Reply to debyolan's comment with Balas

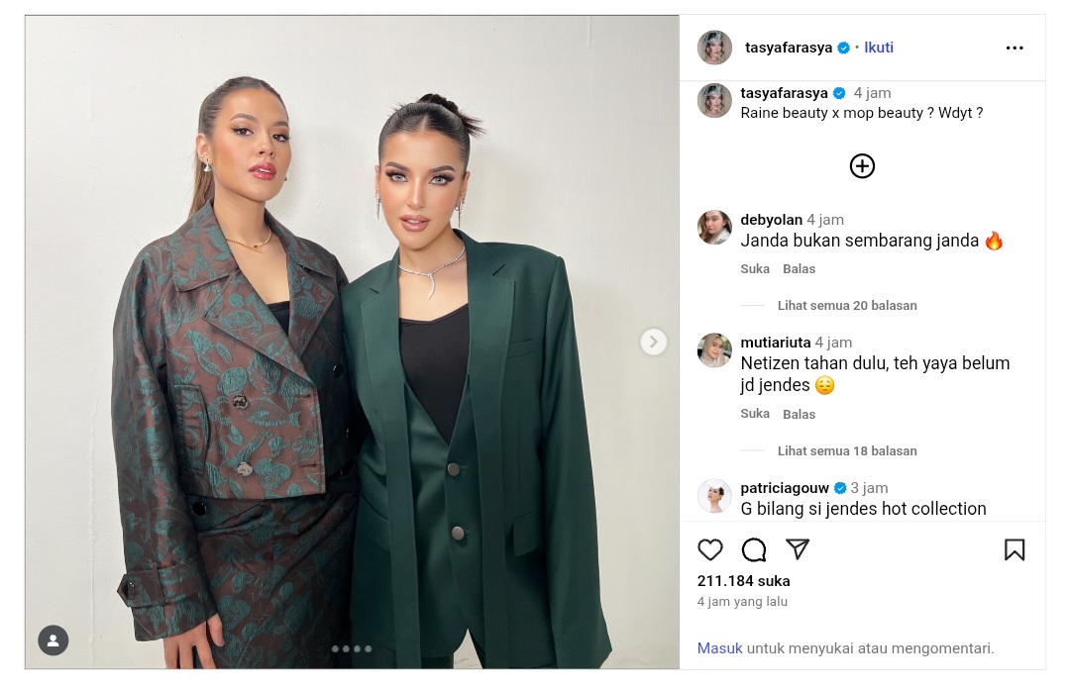[799, 269]
